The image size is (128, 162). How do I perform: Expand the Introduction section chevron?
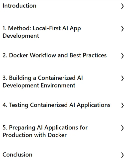(122, 6)
